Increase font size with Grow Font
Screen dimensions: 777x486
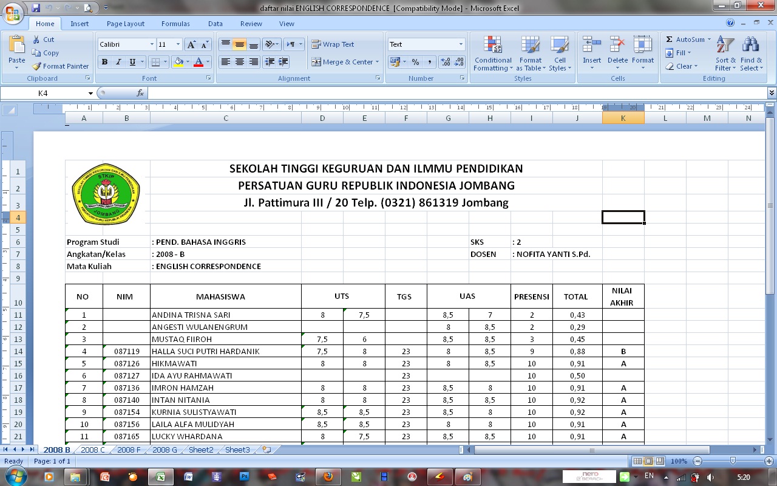(x=191, y=44)
